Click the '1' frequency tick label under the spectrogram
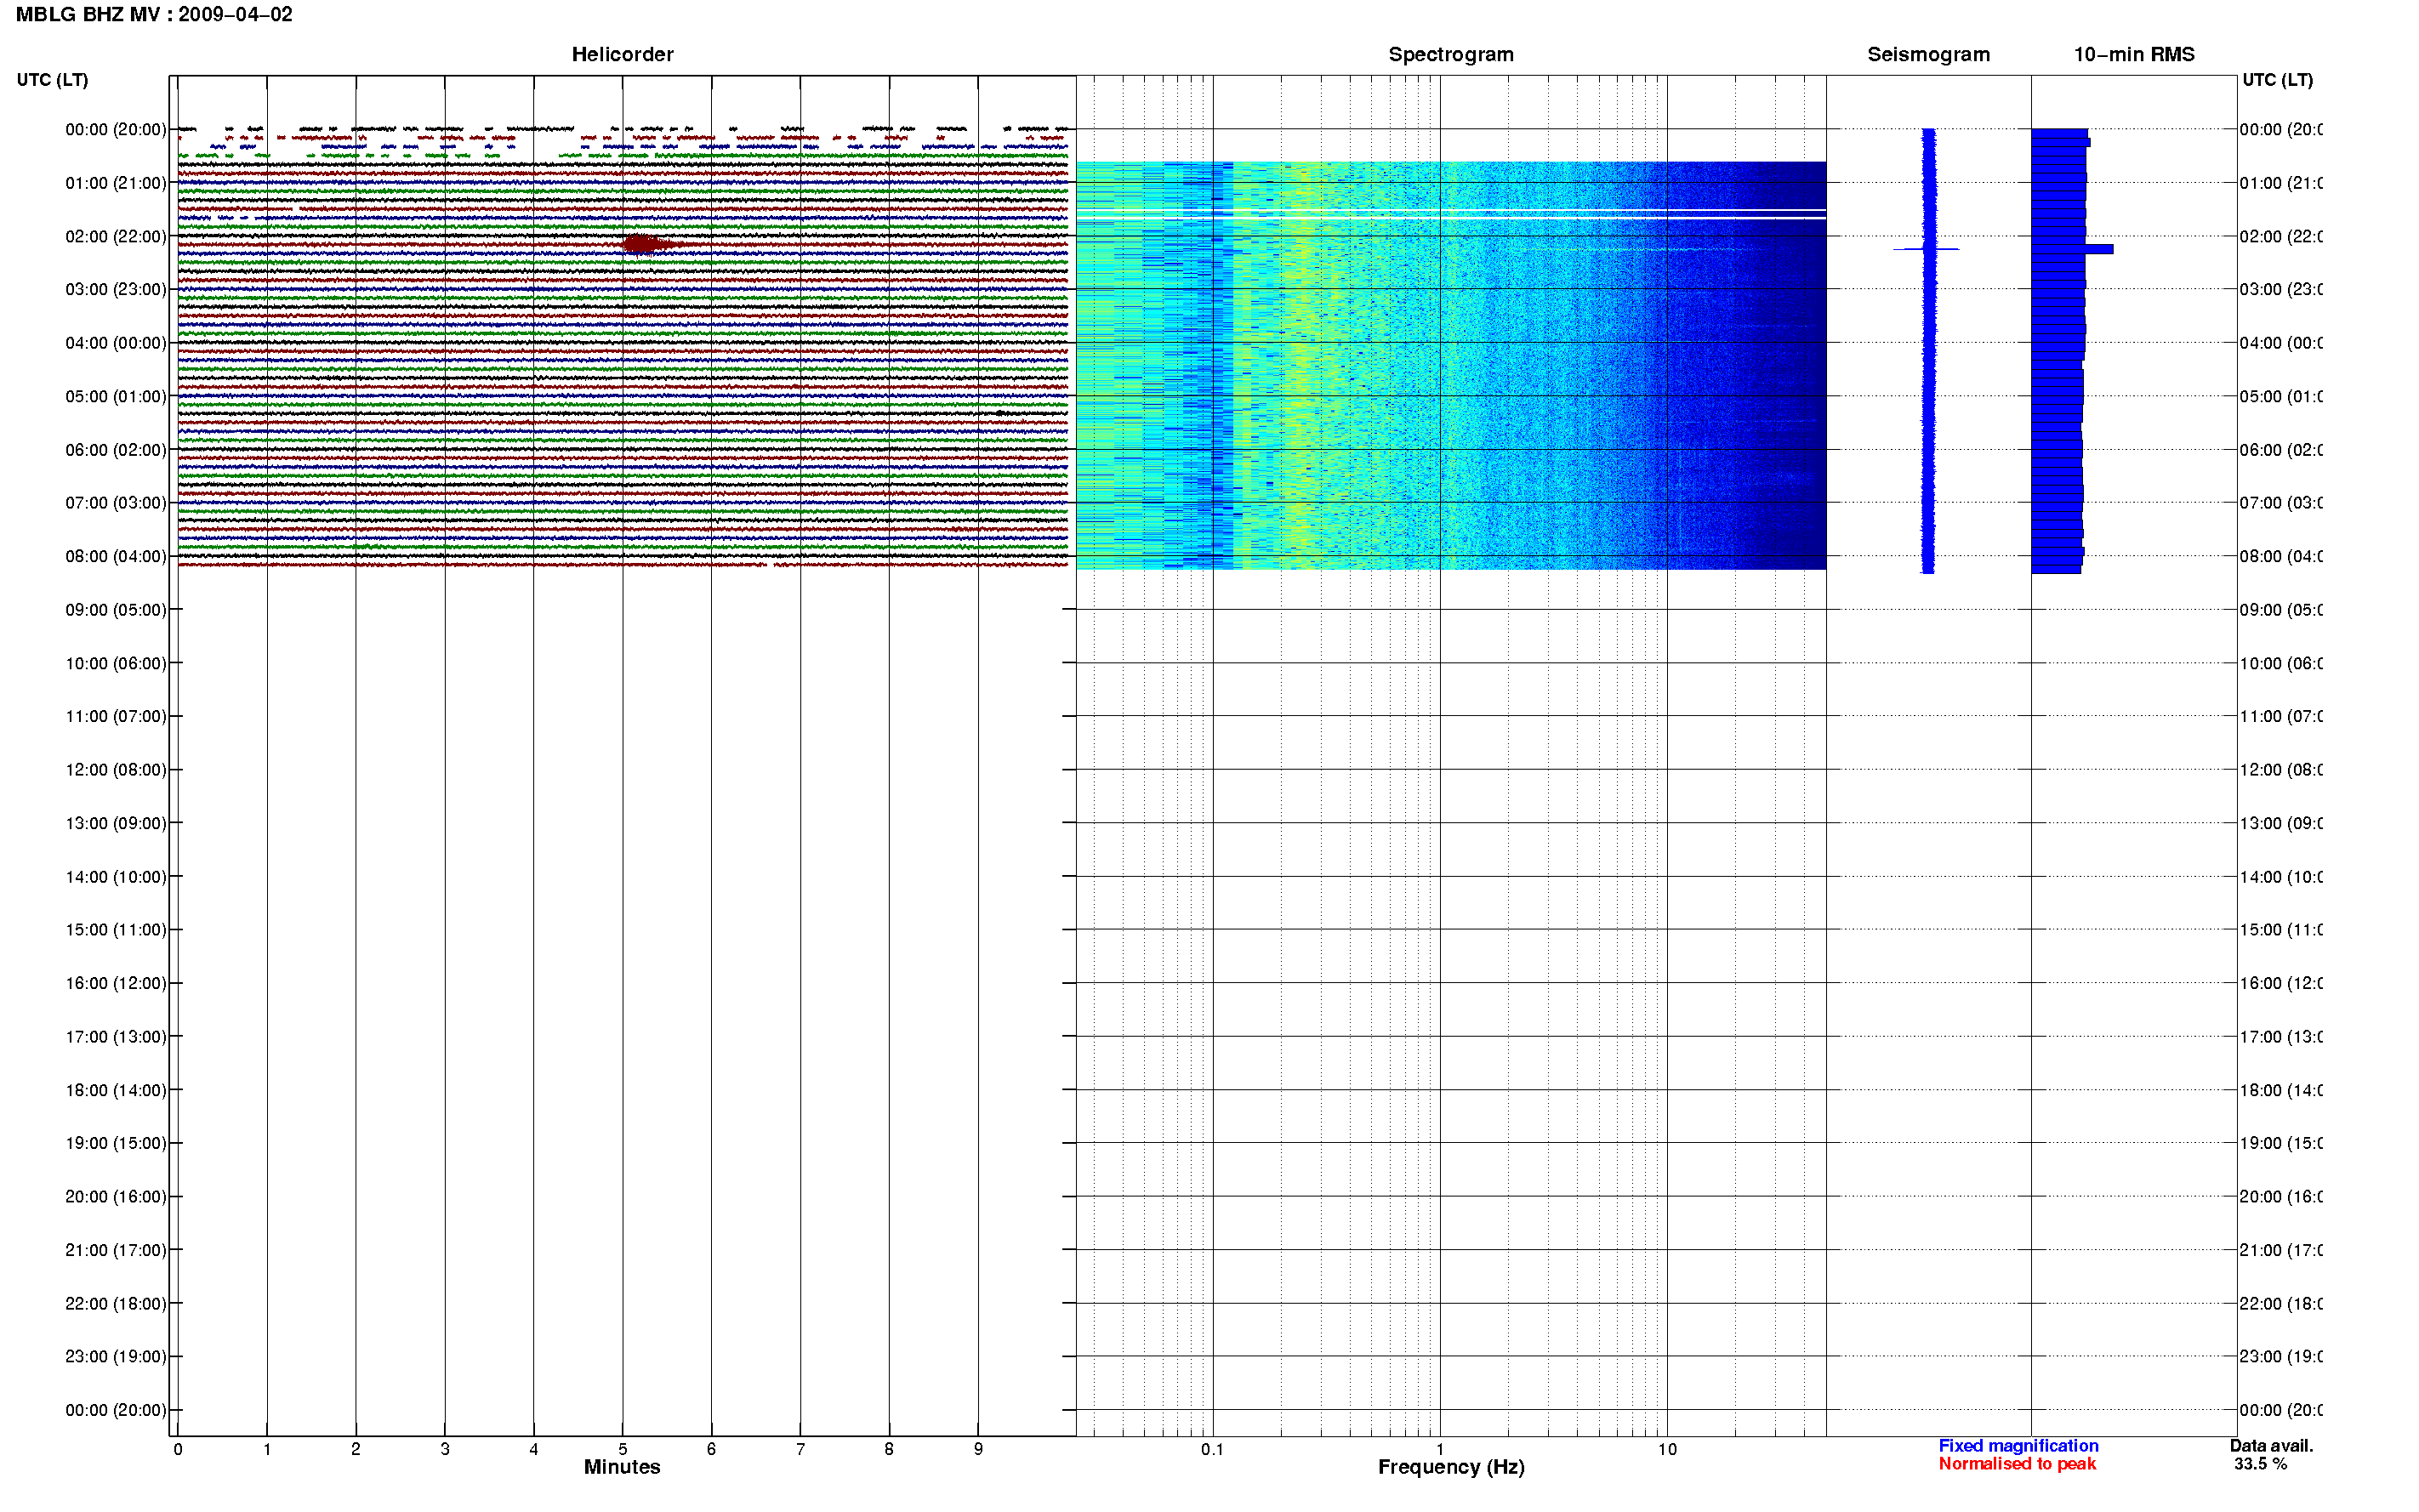 tap(1440, 1450)
